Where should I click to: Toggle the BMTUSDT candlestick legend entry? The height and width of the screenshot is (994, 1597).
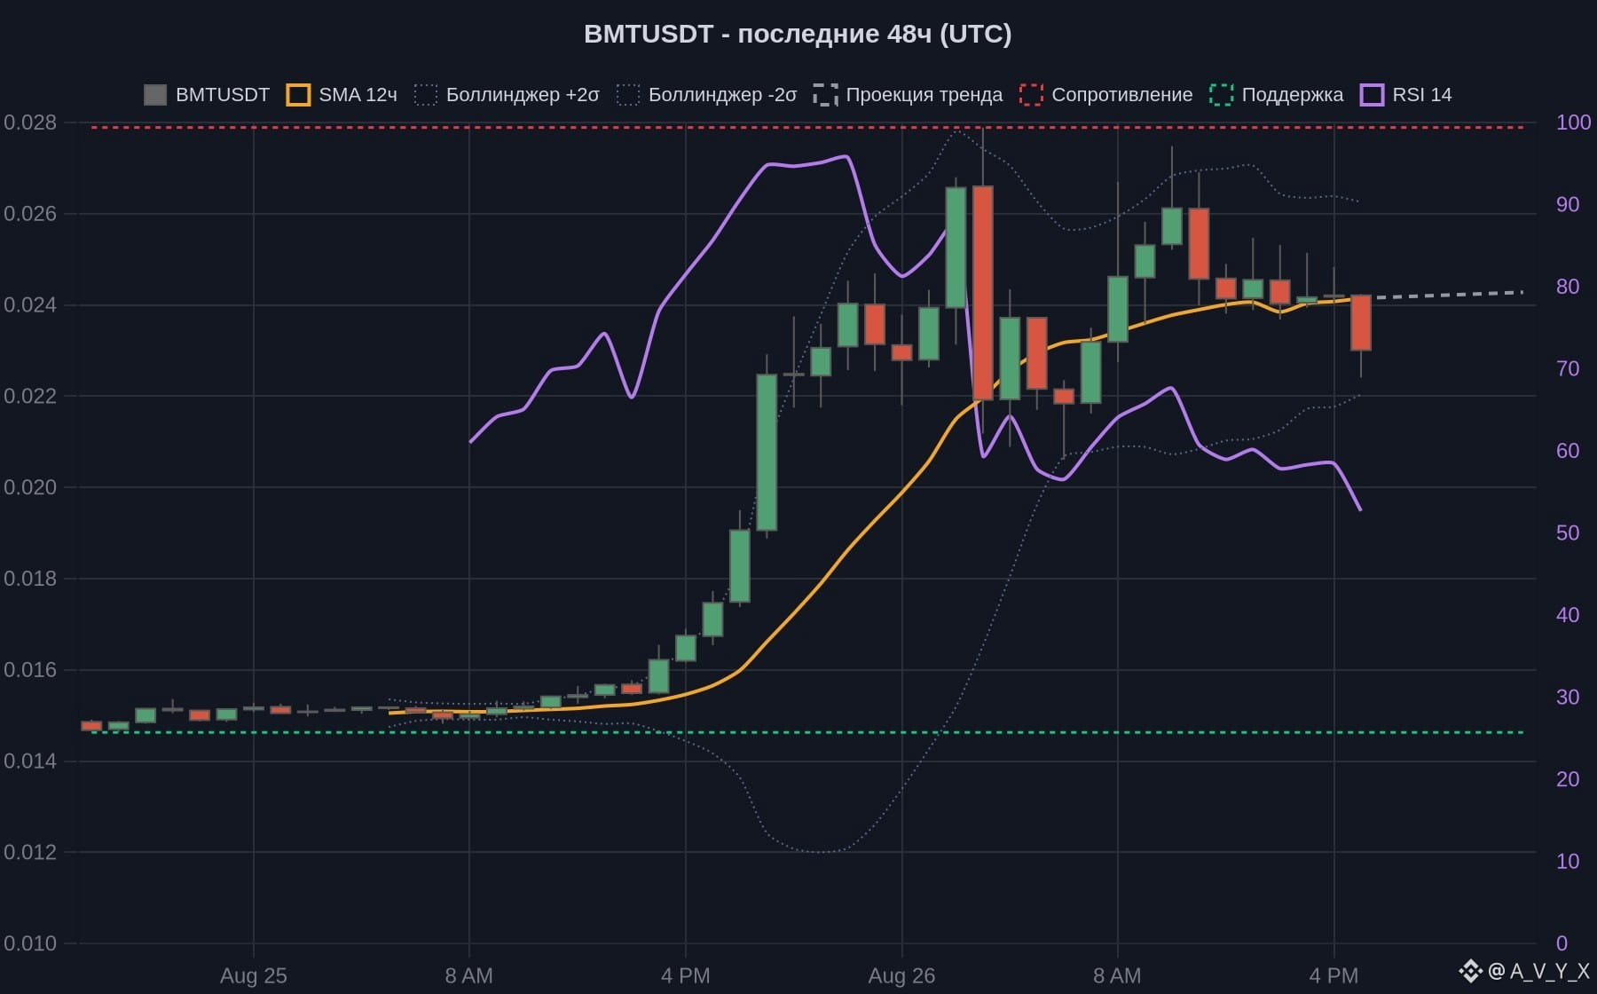(x=207, y=95)
